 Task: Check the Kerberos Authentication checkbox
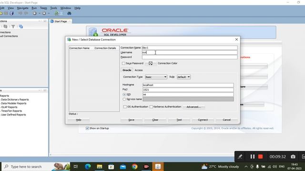click(151, 107)
